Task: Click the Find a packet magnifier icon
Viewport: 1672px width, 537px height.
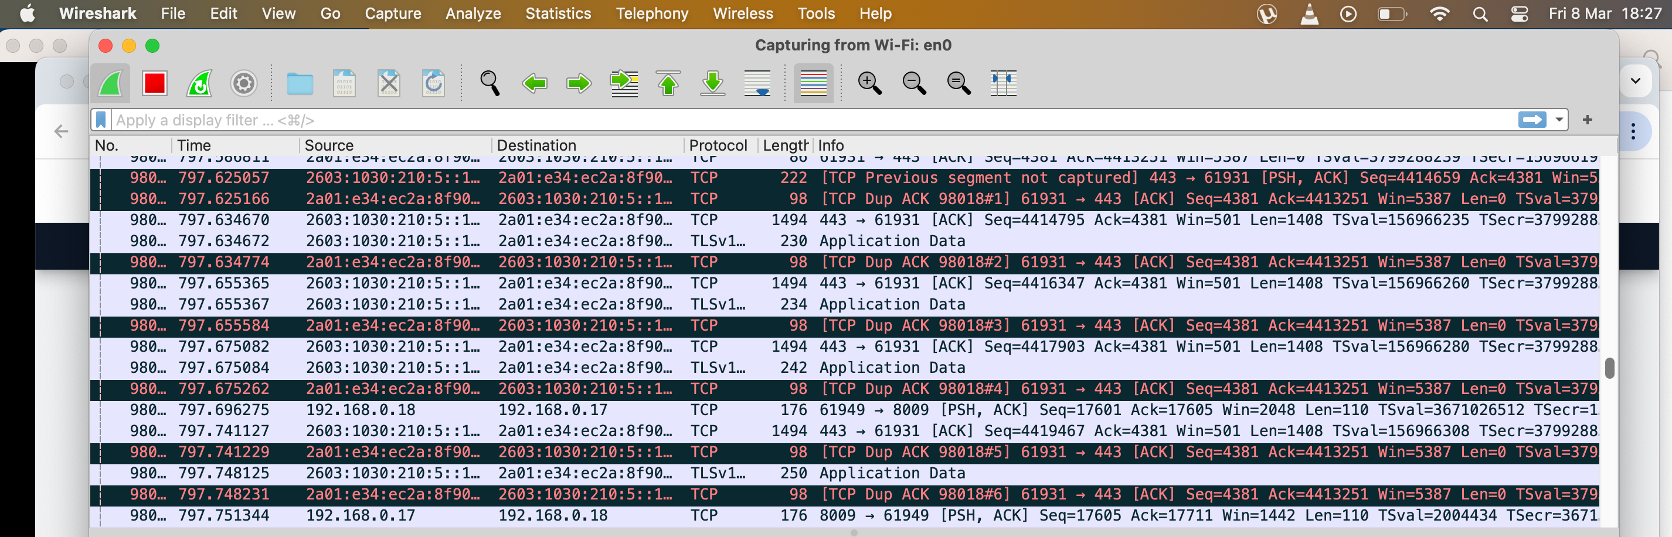Action: tap(490, 84)
